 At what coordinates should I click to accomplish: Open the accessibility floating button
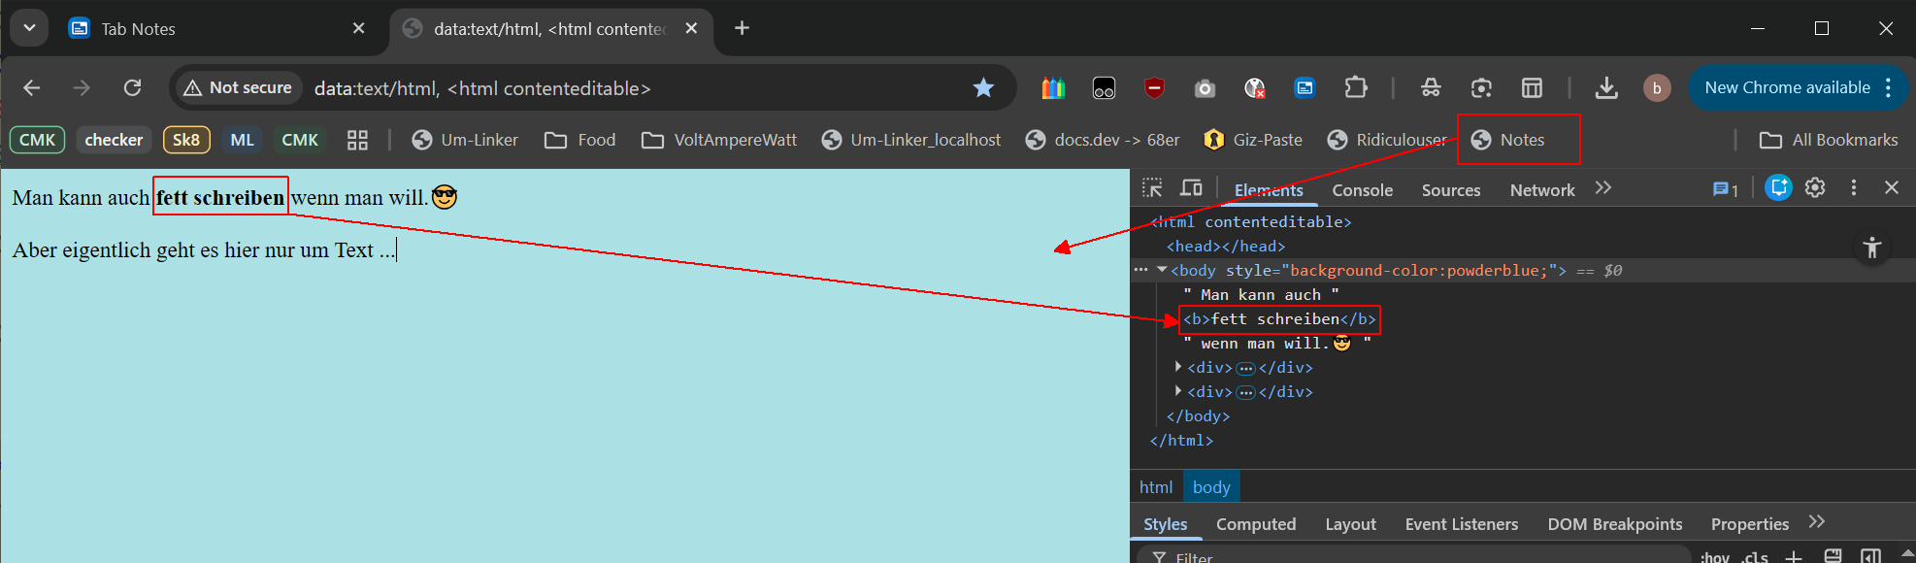pyautogui.click(x=1872, y=248)
